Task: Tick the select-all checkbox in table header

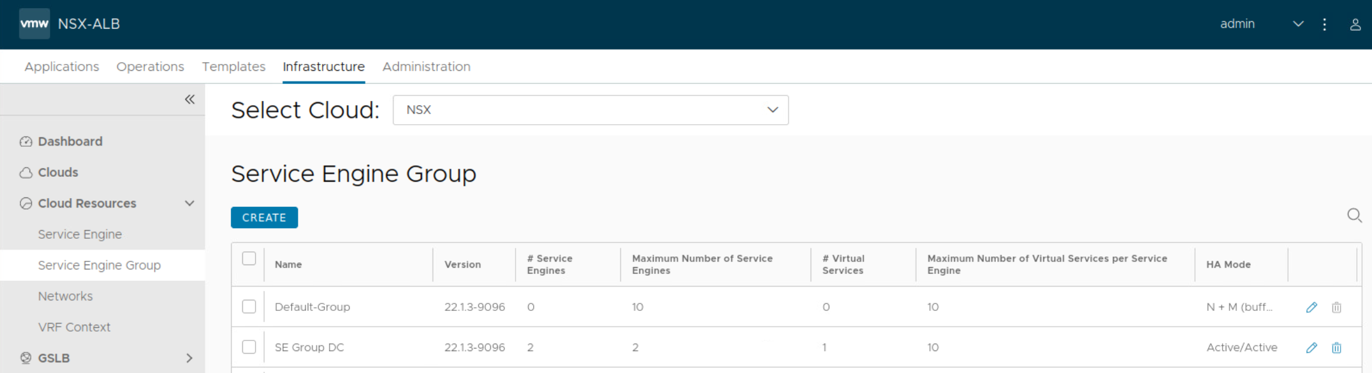Action: [249, 258]
